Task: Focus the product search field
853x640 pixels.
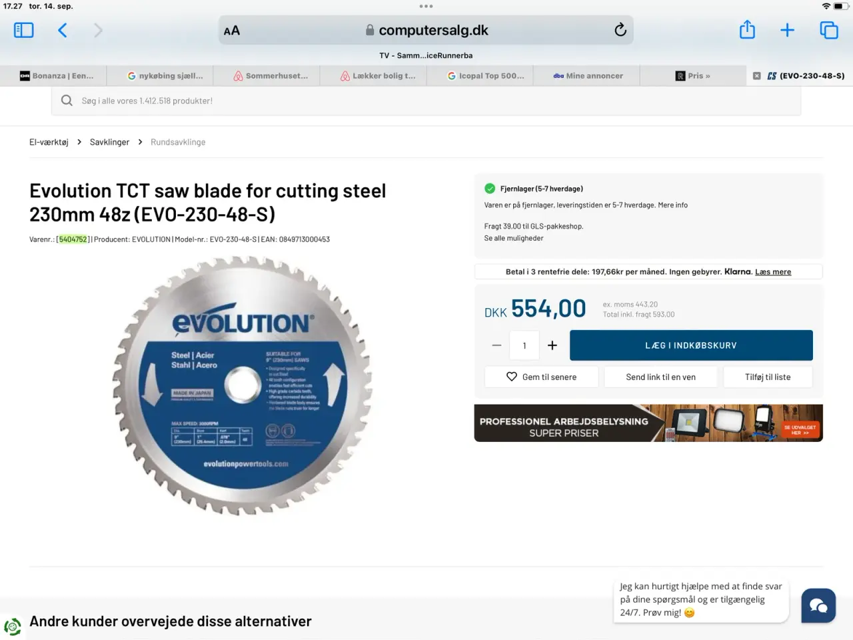Action: coord(426,101)
